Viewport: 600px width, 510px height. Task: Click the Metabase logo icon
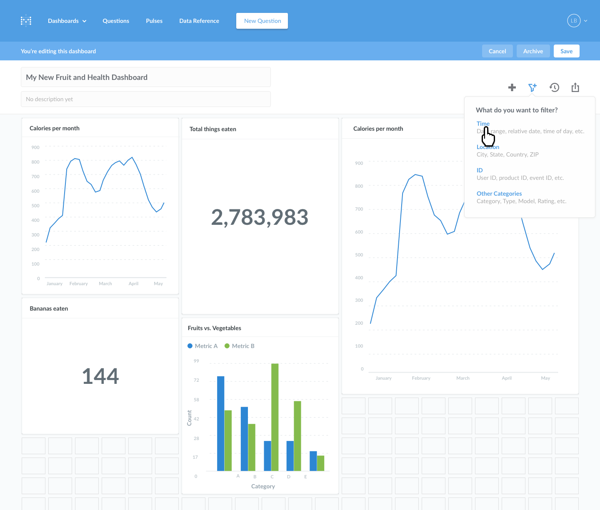(26, 20)
